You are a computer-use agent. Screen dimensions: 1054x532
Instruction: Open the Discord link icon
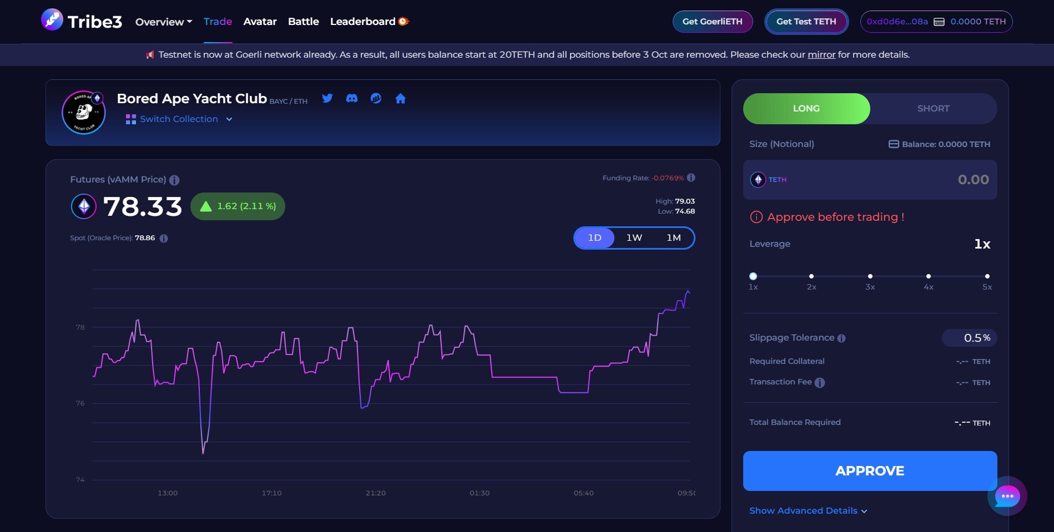(x=352, y=98)
